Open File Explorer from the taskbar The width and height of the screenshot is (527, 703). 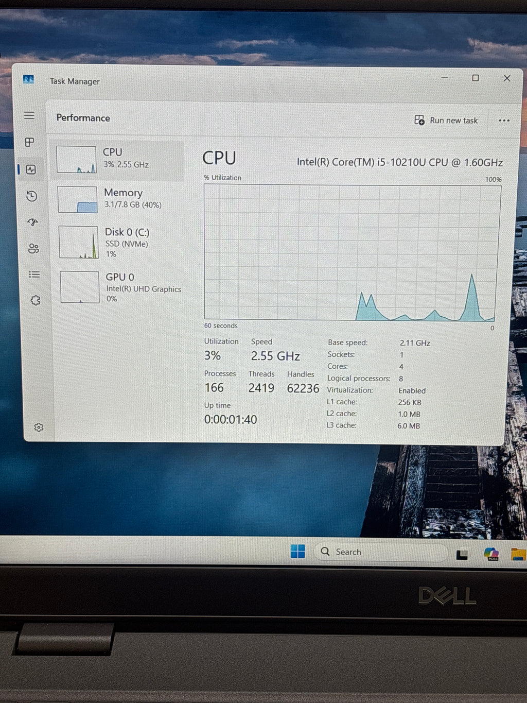pyautogui.click(x=518, y=554)
